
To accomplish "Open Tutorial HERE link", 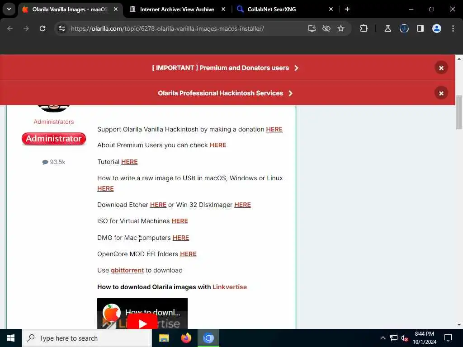I will [x=129, y=162].
